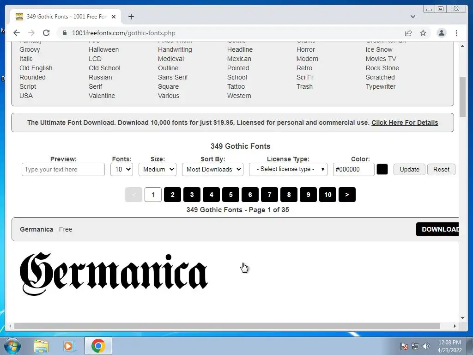Go to pagination page 2

click(173, 195)
